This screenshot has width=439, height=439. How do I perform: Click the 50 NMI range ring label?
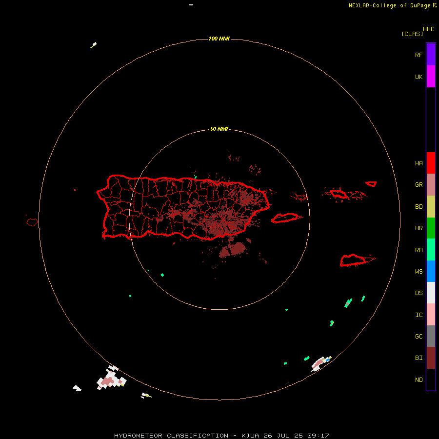(x=219, y=129)
